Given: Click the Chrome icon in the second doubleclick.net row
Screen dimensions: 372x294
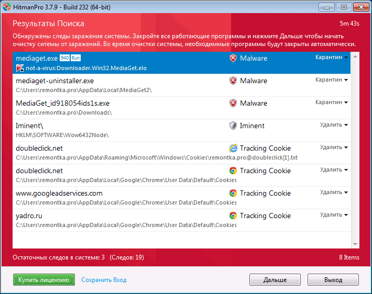Looking at the screenshot, I should [233, 171].
